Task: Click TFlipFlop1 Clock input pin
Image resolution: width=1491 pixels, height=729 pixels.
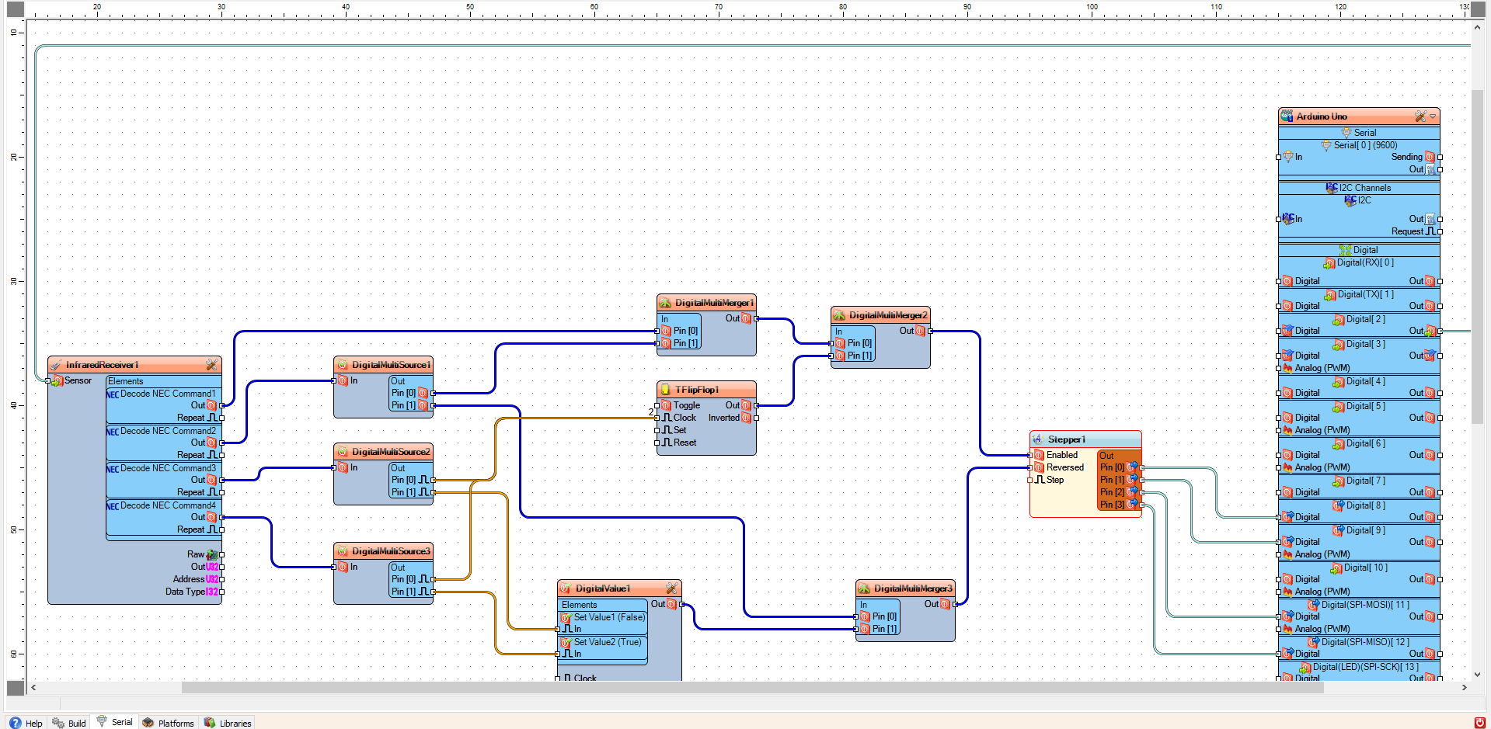Action: tap(657, 418)
